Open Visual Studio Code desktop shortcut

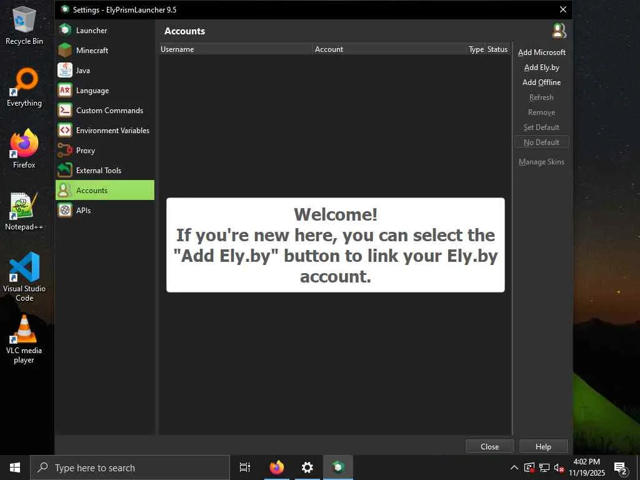click(24, 277)
